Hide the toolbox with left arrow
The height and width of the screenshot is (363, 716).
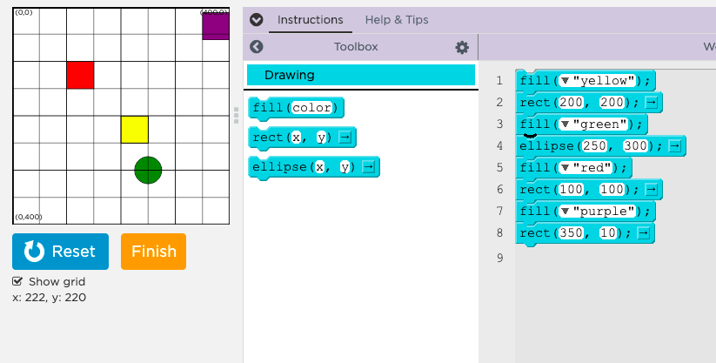(256, 47)
